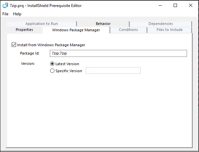
Task: Open the Dependencies tab
Action: tap(161, 24)
